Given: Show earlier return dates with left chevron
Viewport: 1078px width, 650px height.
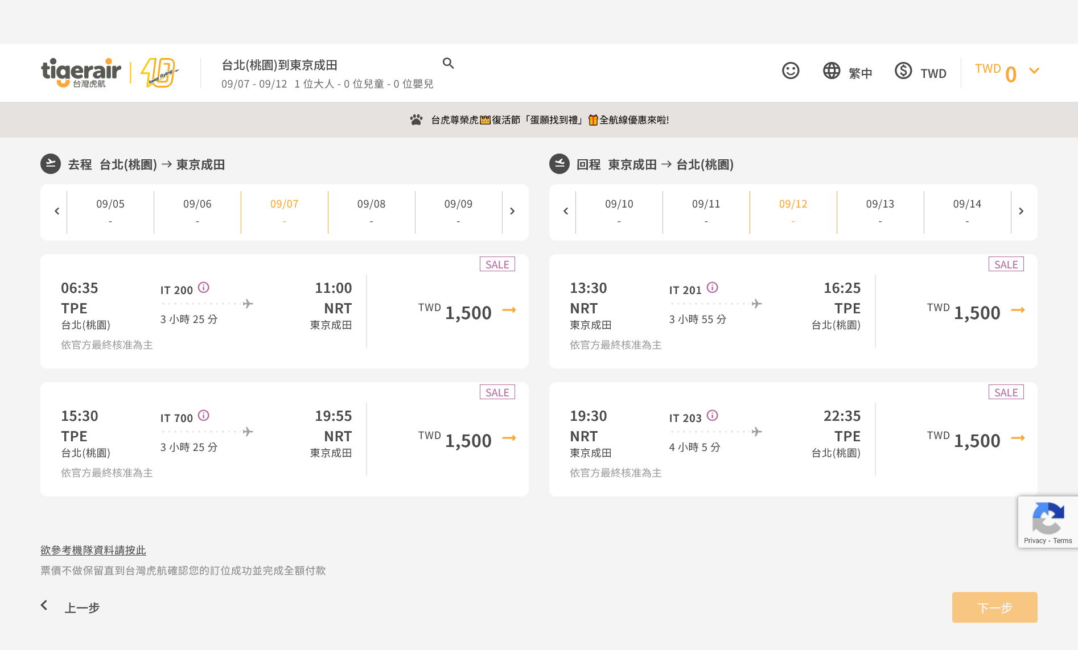Looking at the screenshot, I should click(x=566, y=212).
